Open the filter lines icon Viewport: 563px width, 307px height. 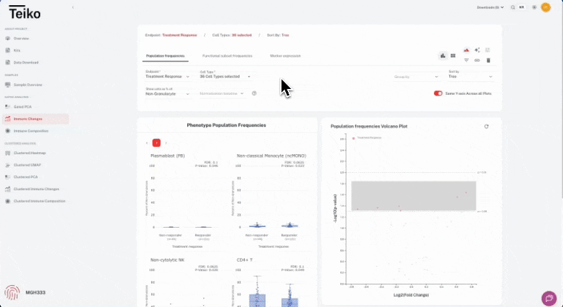tap(466, 60)
